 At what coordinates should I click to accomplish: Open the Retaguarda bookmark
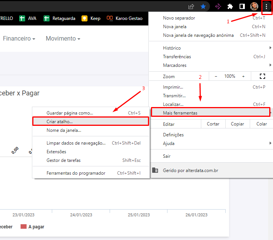point(59,18)
